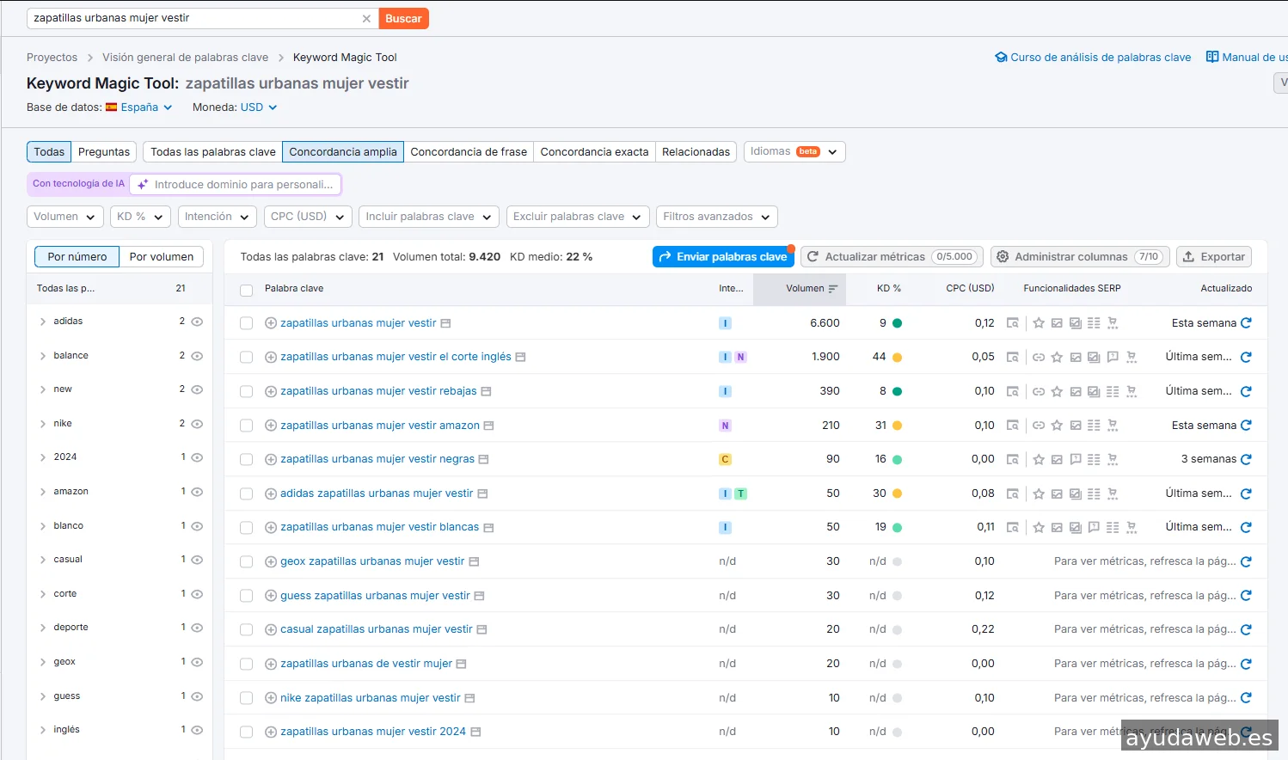Toggle eye icon for the 'adidas' group
The width and height of the screenshot is (1288, 760).
click(197, 322)
